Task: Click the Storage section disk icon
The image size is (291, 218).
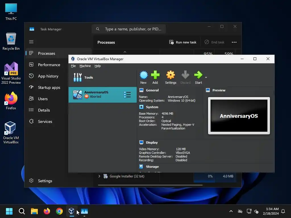Action: click(141, 166)
